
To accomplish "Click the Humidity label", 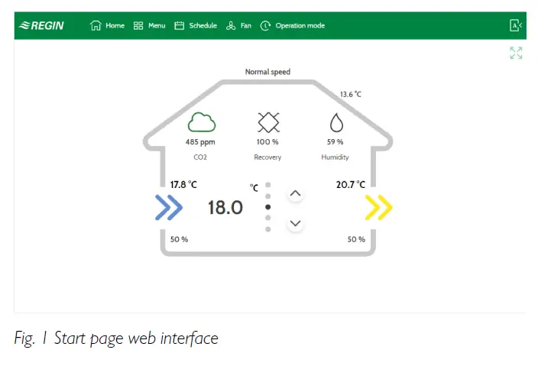I will 335,157.
